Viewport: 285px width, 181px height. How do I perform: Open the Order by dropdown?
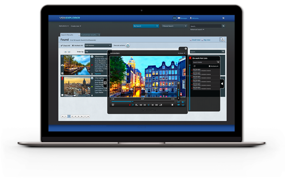point(96,52)
